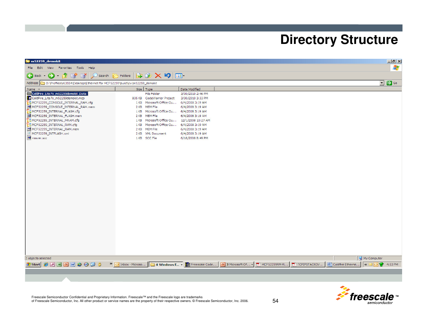Click the PowerPoint icon in Quick Launch
This screenshot has width=427, height=330.
tap(66, 265)
